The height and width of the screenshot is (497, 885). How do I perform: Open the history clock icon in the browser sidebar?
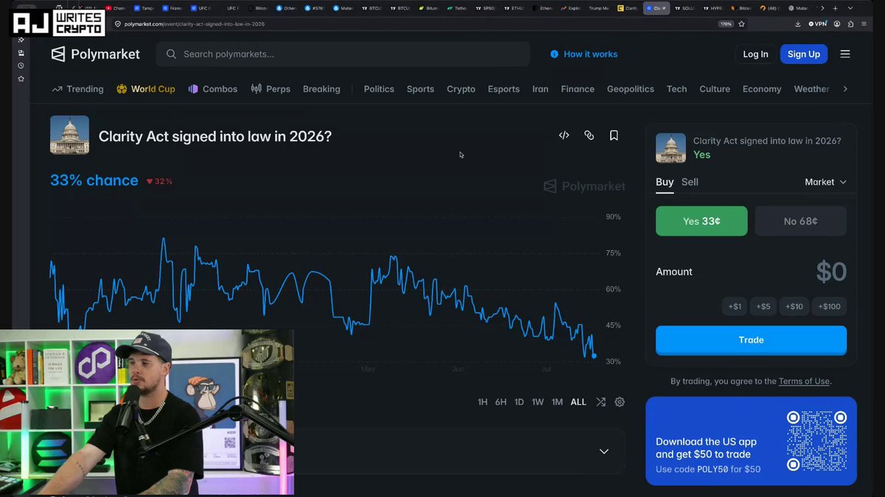[x=21, y=66]
